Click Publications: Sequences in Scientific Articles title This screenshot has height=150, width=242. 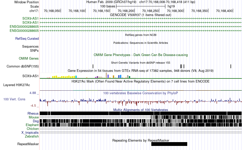(x=141, y=43)
